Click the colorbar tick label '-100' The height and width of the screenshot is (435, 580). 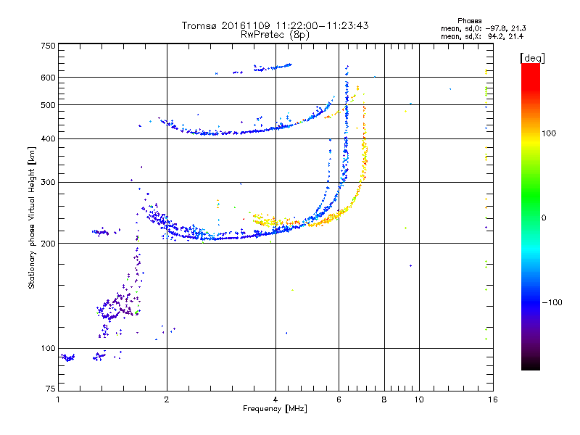click(x=552, y=302)
